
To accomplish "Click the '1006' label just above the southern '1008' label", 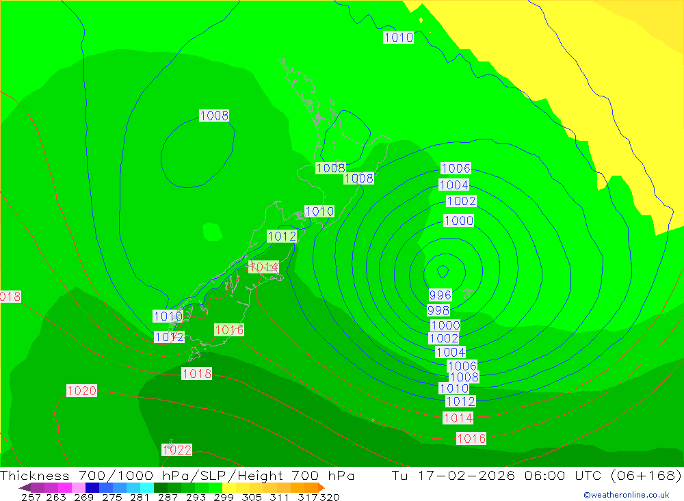I will 462,366.
